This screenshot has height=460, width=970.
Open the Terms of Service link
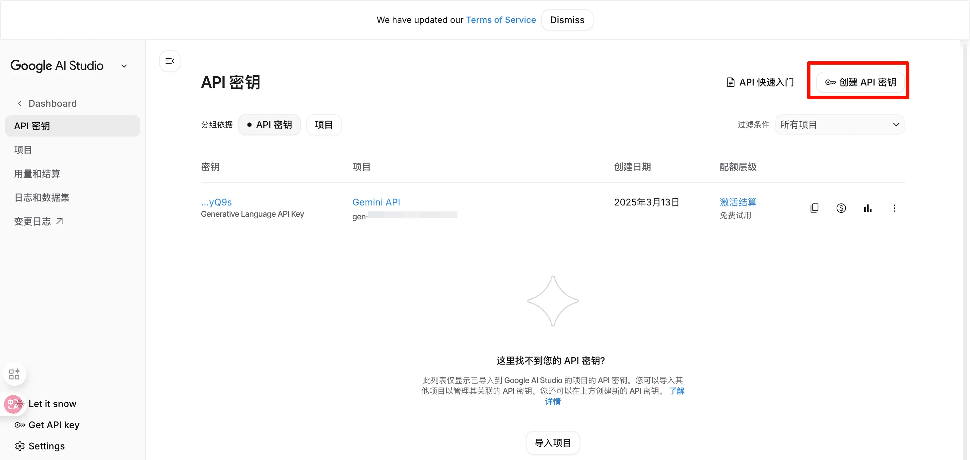501,20
